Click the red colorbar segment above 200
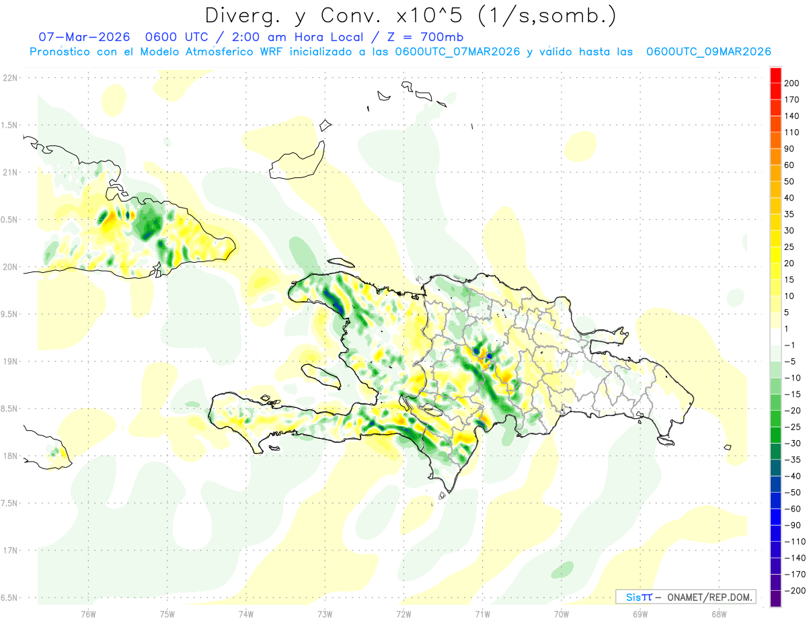Viewport: 807px width, 623px height. (775, 75)
